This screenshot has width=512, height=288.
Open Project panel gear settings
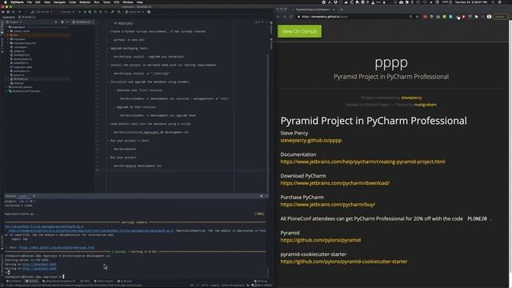(62, 22)
